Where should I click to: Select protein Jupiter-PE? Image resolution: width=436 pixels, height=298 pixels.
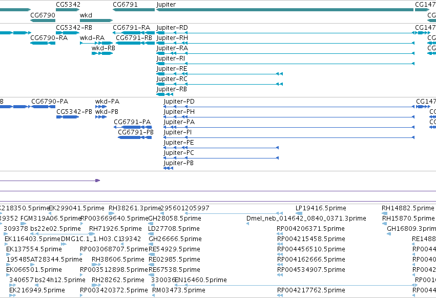(x=221, y=148)
